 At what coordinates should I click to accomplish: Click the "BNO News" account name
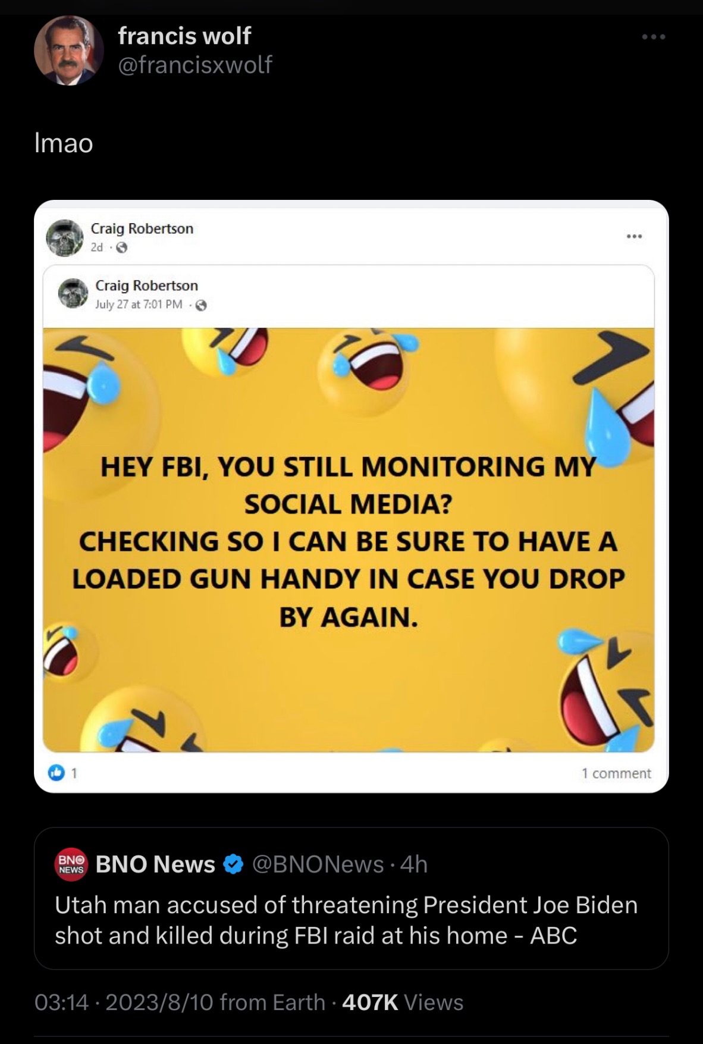pos(155,864)
